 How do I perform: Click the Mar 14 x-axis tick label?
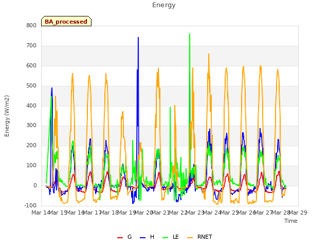click(41, 213)
